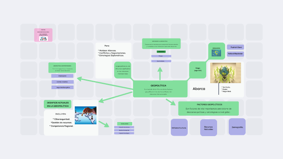Select the Halford Mackinder label

(x=236, y=54)
